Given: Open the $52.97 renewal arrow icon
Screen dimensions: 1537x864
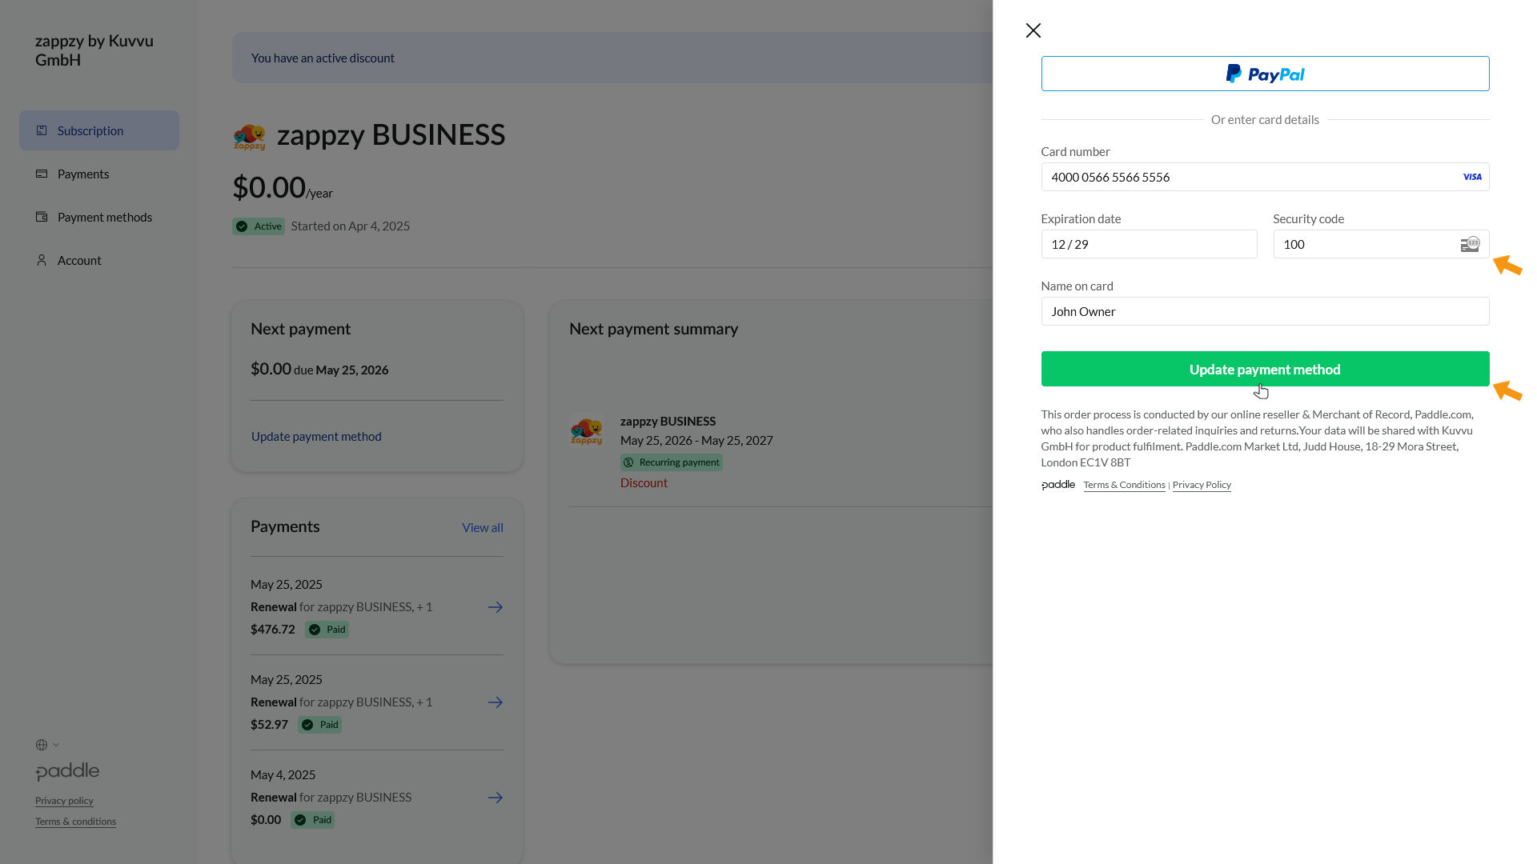Looking at the screenshot, I should [495, 702].
